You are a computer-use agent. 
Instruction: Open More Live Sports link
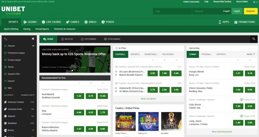148,99
